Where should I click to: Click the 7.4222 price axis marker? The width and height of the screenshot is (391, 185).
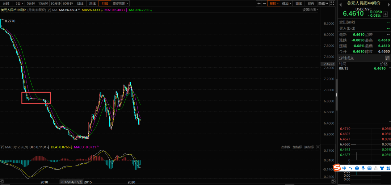click(x=329, y=64)
